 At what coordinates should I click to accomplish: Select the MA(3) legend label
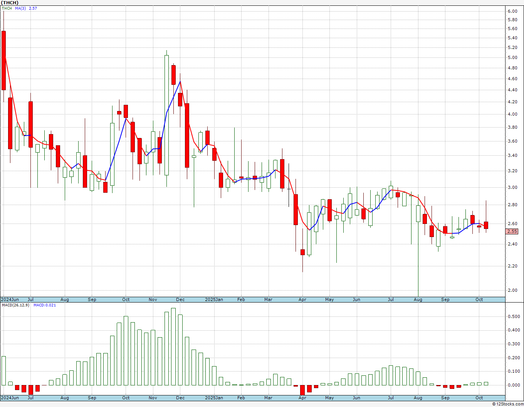[x=20, y=8]
